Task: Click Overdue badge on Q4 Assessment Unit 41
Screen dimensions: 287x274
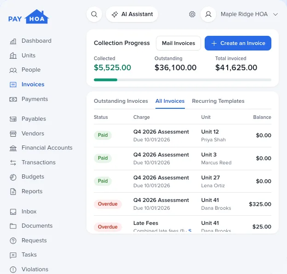Action: click(x=108, y=204)
